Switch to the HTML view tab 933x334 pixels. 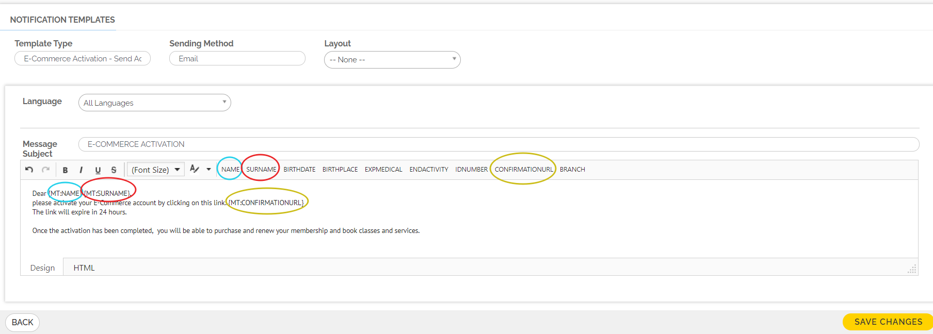pos(84,268)
